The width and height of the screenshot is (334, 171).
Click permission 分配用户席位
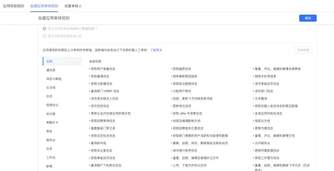pos(182,91)
